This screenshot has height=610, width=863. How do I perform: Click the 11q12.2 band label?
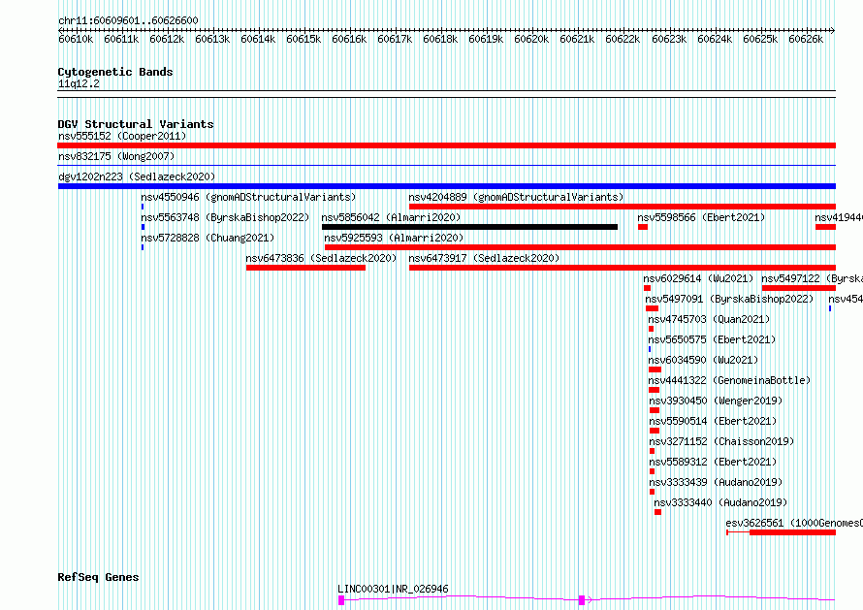79,83
